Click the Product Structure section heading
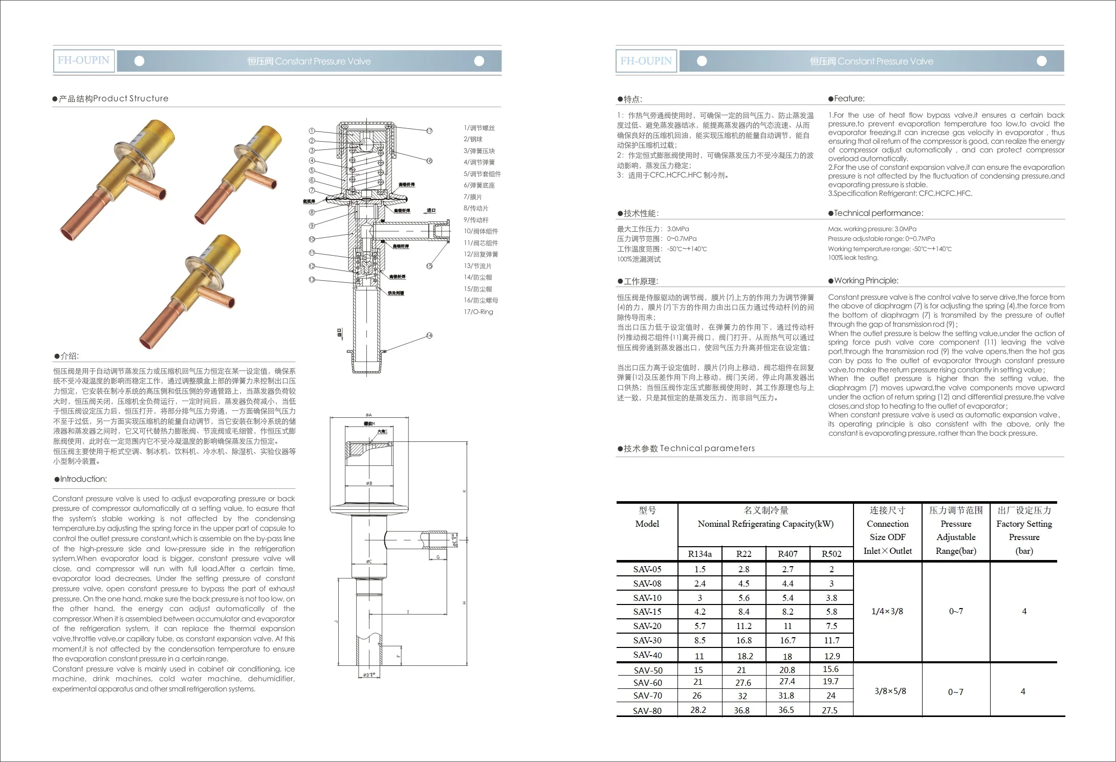The width and height of the screenshot is (1116, 762). [x=113, y=99]
